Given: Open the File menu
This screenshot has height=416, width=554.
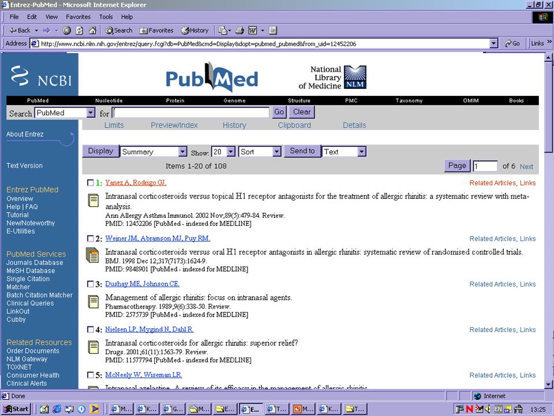Looking at the screenshot, I should pyautogui.click(x=14, y=17).
